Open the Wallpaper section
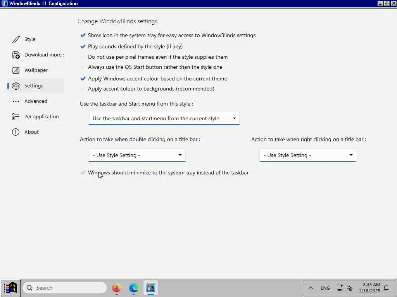397x297 pixels. pyautogui.click(x=36, y=70)
